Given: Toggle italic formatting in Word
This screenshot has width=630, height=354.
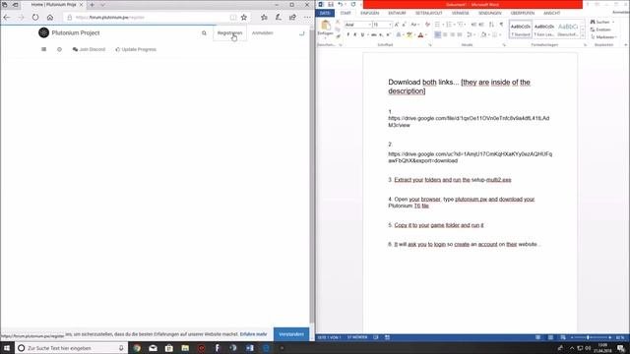Looking at the screenshot, I should [x=354, y=35].
